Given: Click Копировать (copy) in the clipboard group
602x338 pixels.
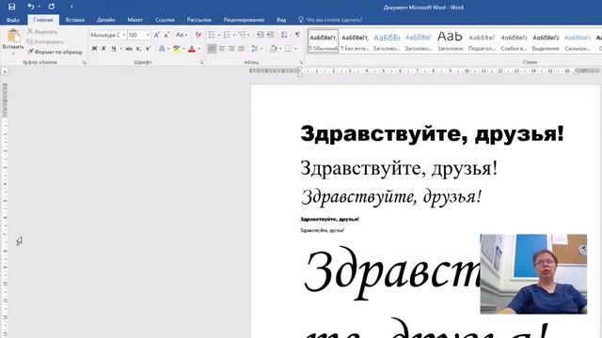Looking at the screenshot, I should [45, 41].
